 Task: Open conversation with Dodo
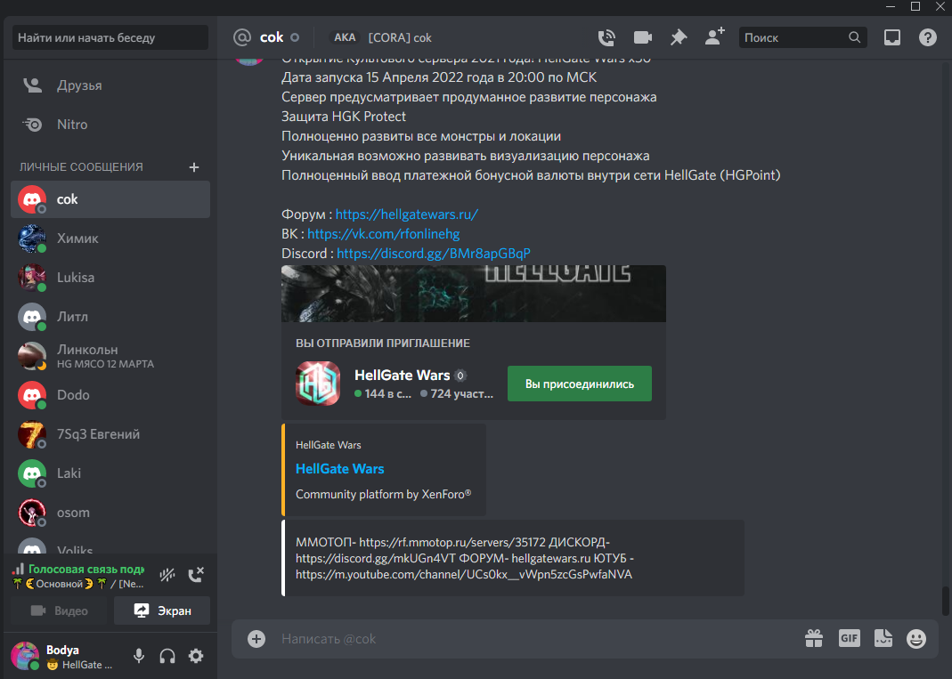point(110,395)
